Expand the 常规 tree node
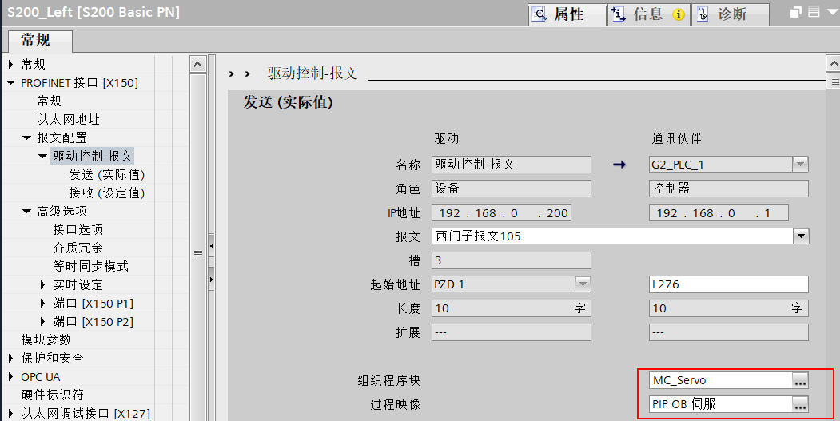This screenshot has height=421, width=840. coord(10,64)
